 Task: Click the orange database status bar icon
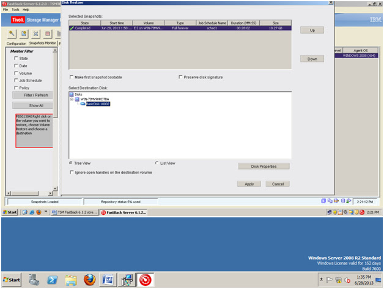coord(336,201)
